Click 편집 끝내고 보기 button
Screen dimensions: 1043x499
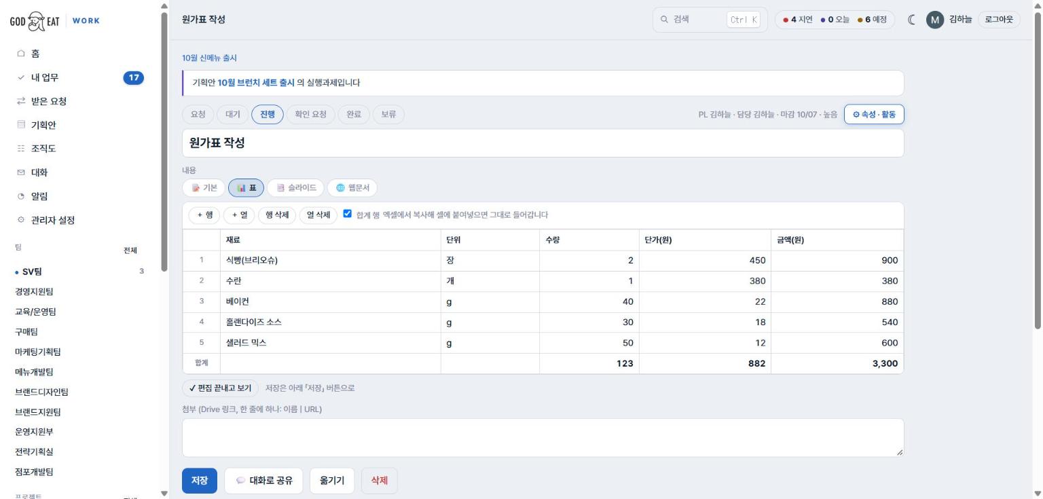pos(220,388)
